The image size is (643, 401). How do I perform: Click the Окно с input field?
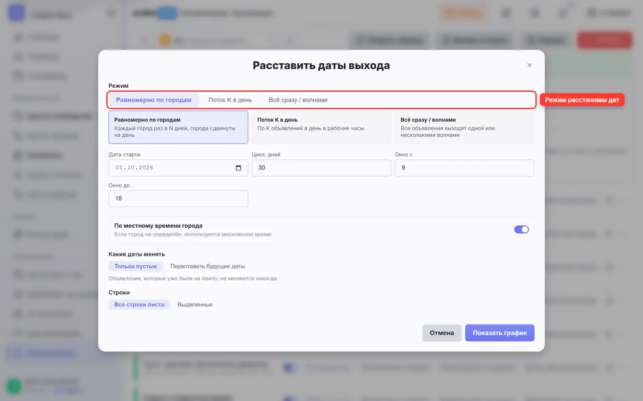464,168
